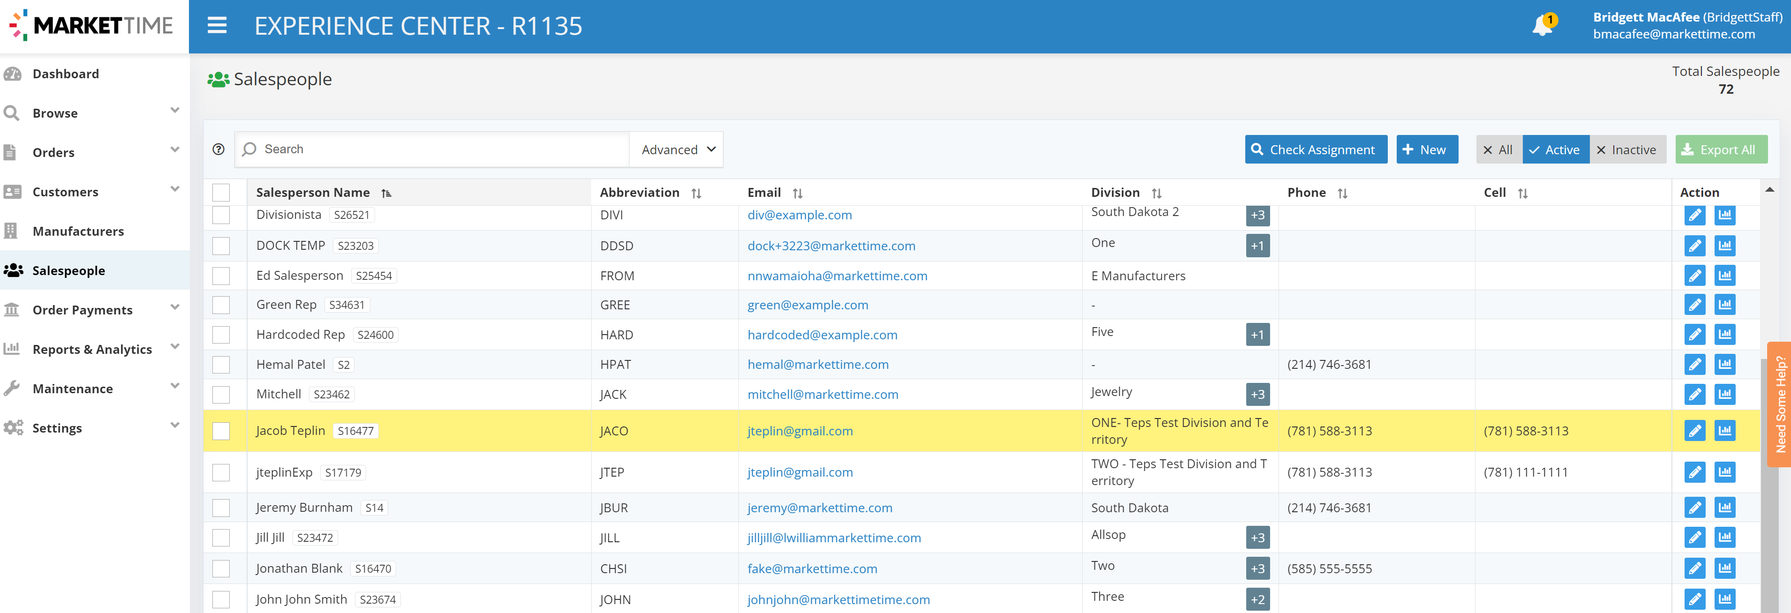Open jeremy@markettime.com email link
Viewport: 1791px width, 613px height.
coord(820,508)
